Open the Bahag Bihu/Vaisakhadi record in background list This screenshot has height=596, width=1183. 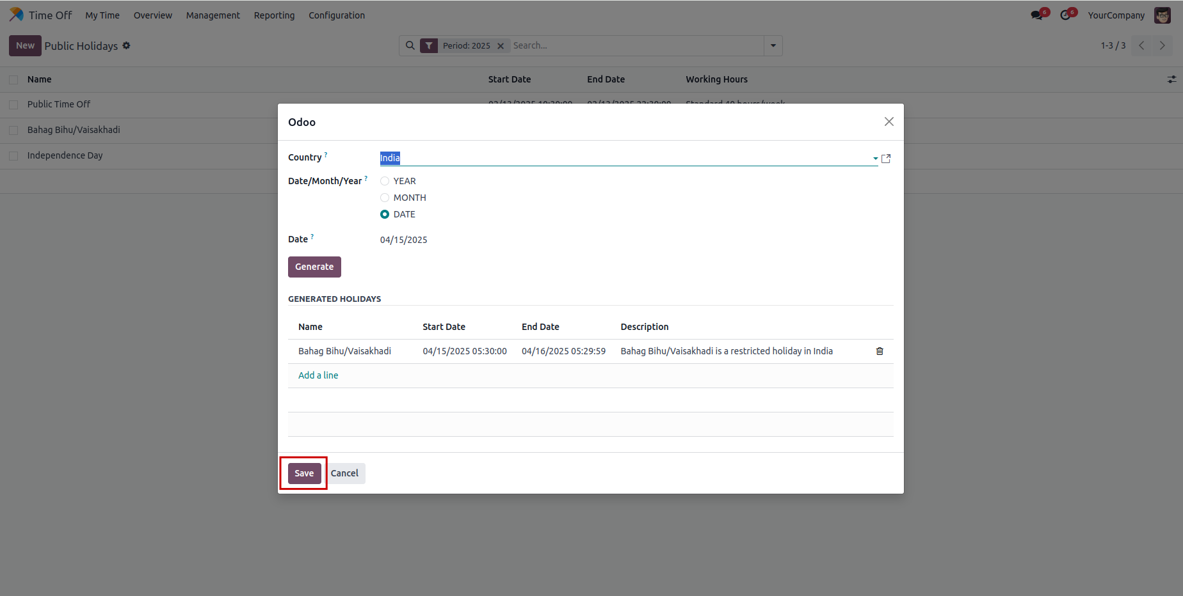coord(74,130)
